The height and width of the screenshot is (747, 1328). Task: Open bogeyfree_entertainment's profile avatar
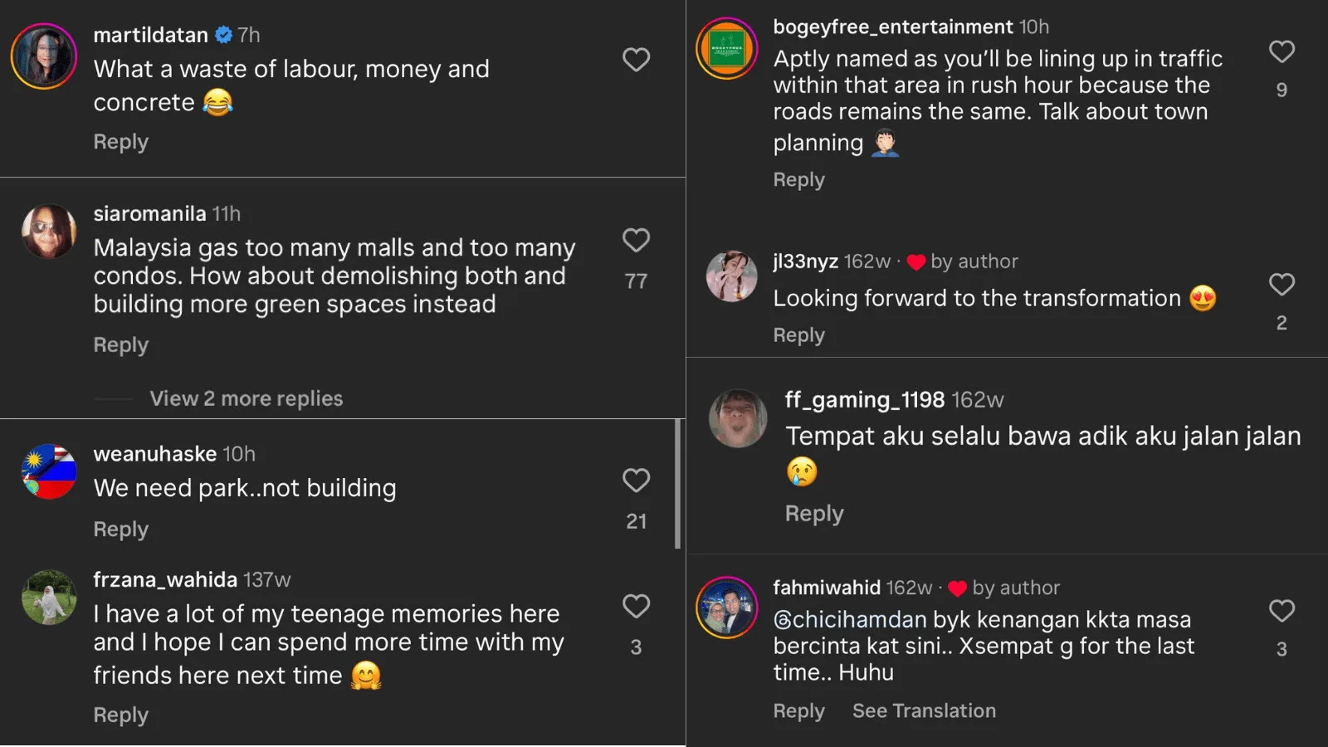[726, 48]
